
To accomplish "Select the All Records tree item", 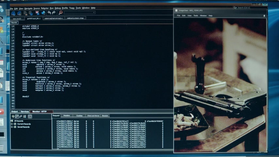I will tap(19, 121).
